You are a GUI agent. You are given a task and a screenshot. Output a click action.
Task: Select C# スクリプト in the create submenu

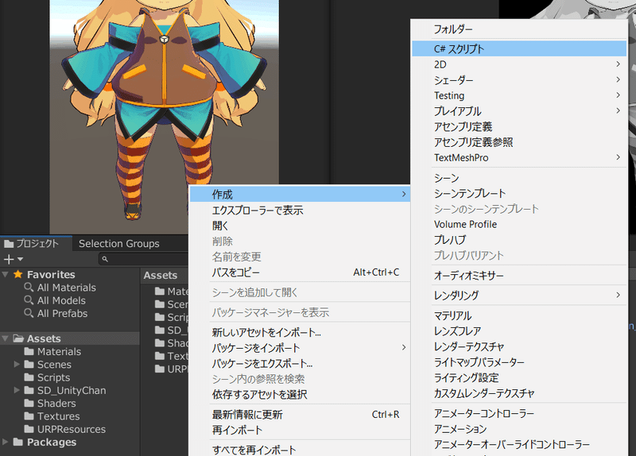click(x=519, y=48)
